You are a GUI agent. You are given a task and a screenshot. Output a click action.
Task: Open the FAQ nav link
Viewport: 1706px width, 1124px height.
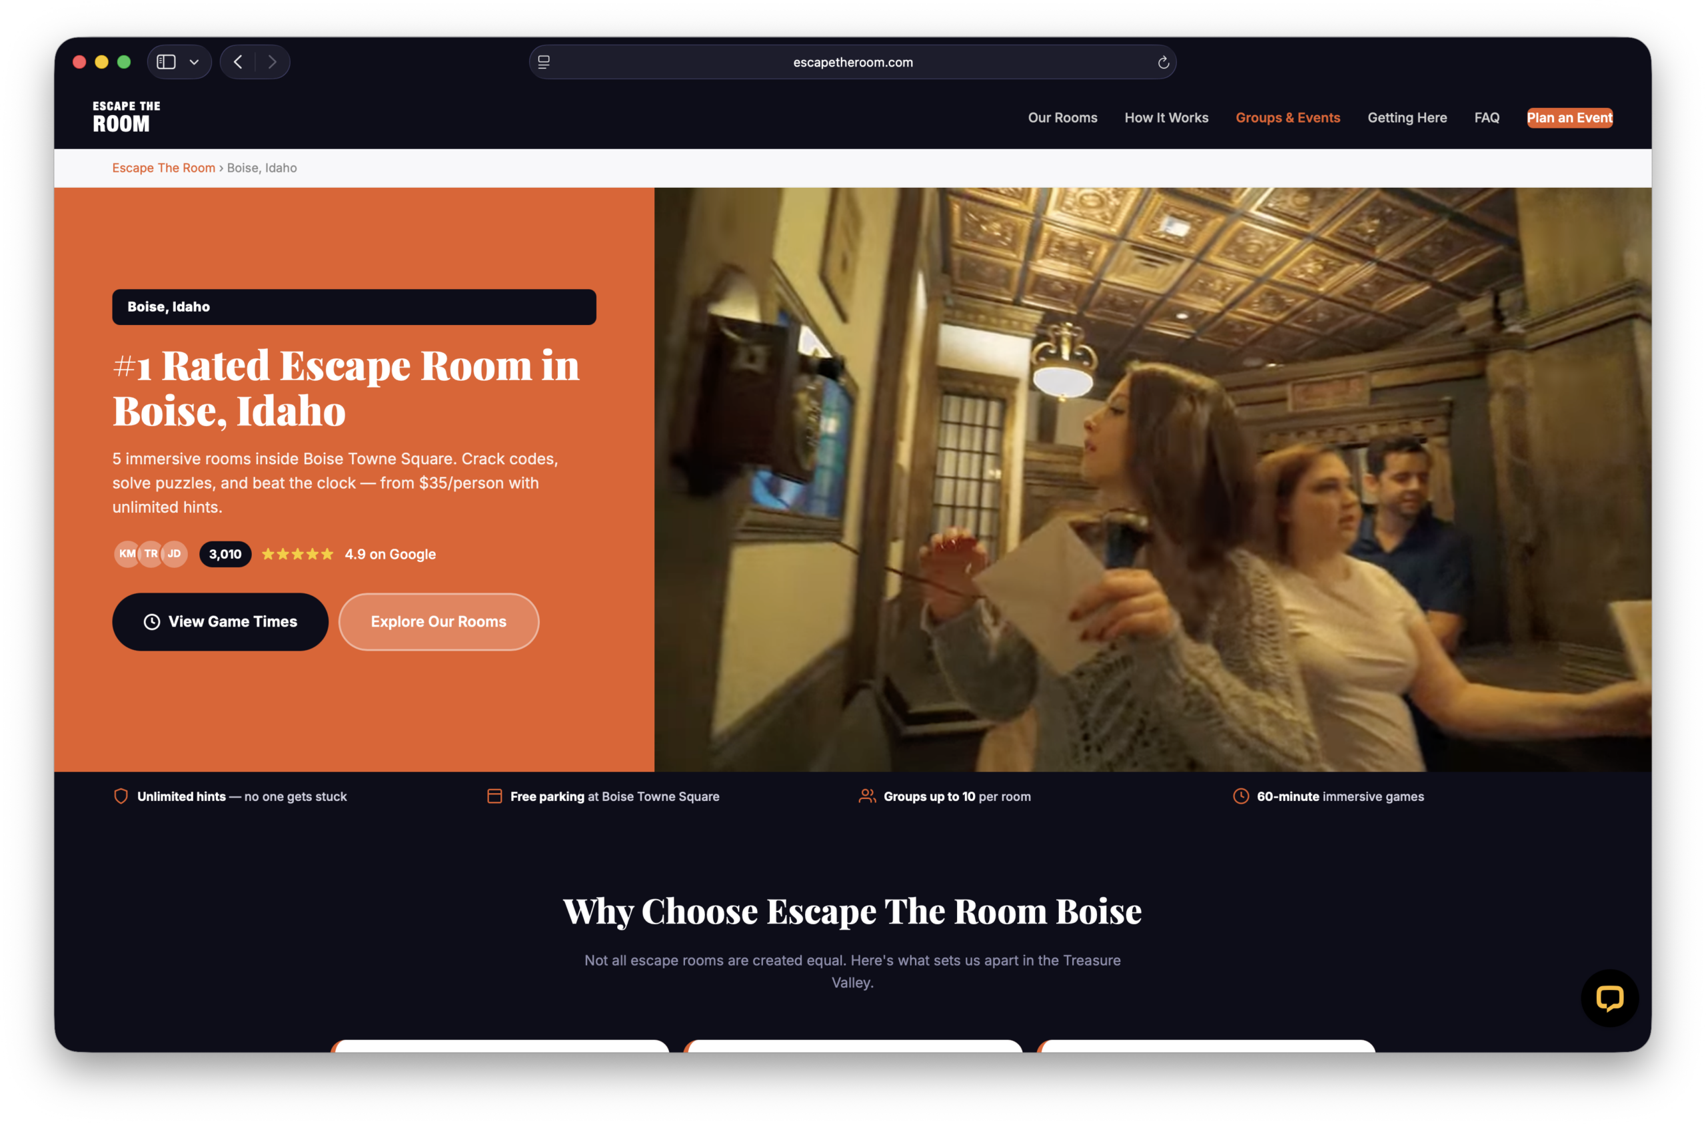coord(1486,118)
